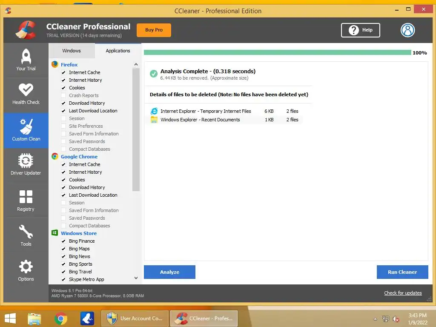This screenshot has height=327, width=436.
Task: Select Internet Explorer Temporary Internet Files row
Action: point(224,111)
